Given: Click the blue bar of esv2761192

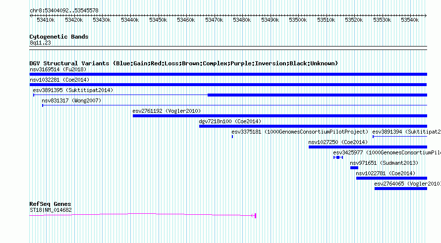Looking at the screenshot, I should tap(280, 116).
